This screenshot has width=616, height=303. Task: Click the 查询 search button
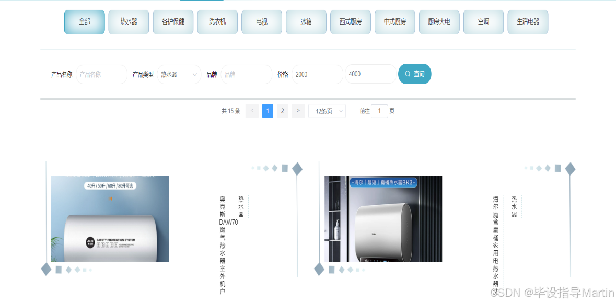[x=415, y=74]
